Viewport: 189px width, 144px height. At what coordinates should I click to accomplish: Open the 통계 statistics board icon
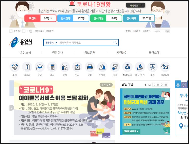(152, 67)
